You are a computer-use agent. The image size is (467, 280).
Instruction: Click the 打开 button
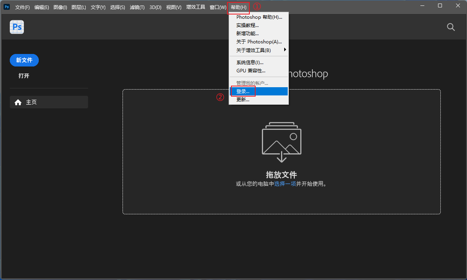[x=24, y=76]
